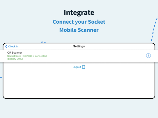Open QR Scanner info icon

(x=148, y=56)
